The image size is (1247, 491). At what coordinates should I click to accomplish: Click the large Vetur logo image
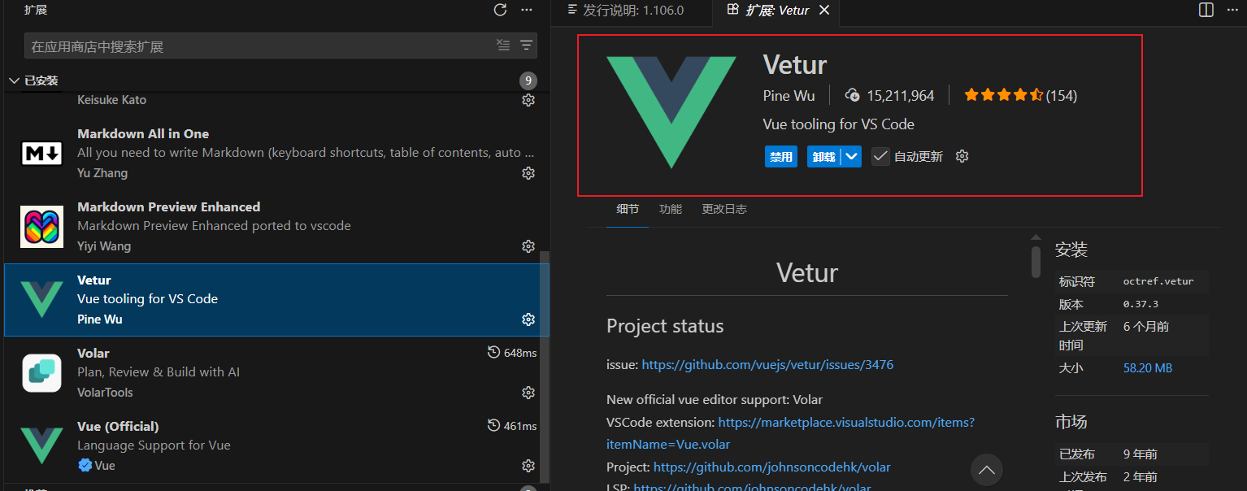click(x=671, y=112)
